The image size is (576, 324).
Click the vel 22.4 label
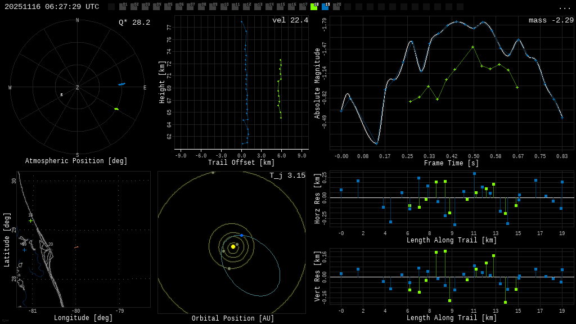(x=290, y=20)
